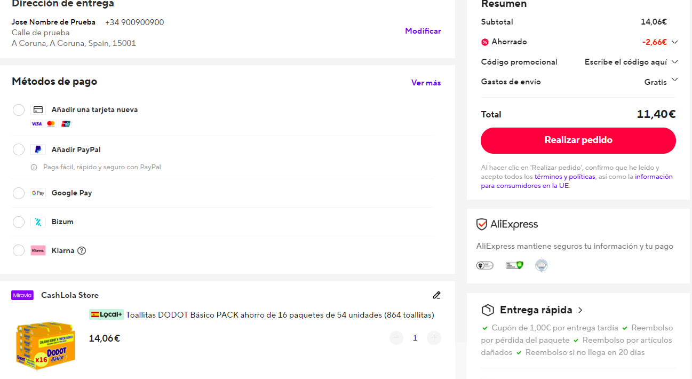Click the first security certification badge
692x379 pixels.
tap(485, 265)
